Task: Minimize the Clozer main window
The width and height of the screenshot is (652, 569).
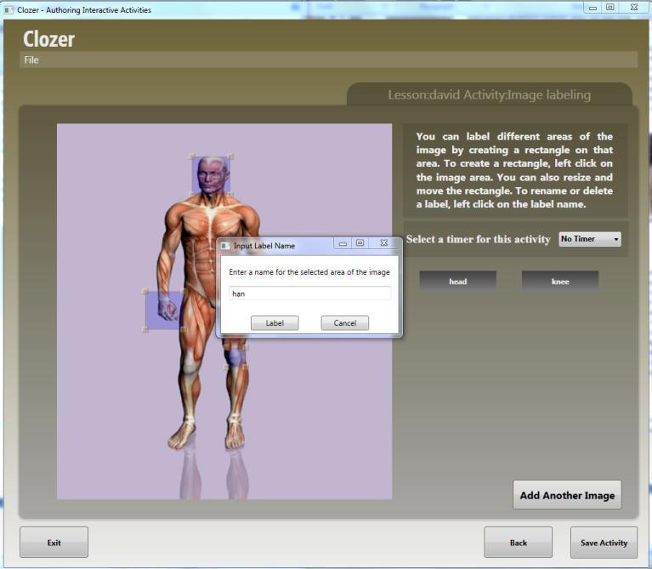Action: [x=593, y=8]
